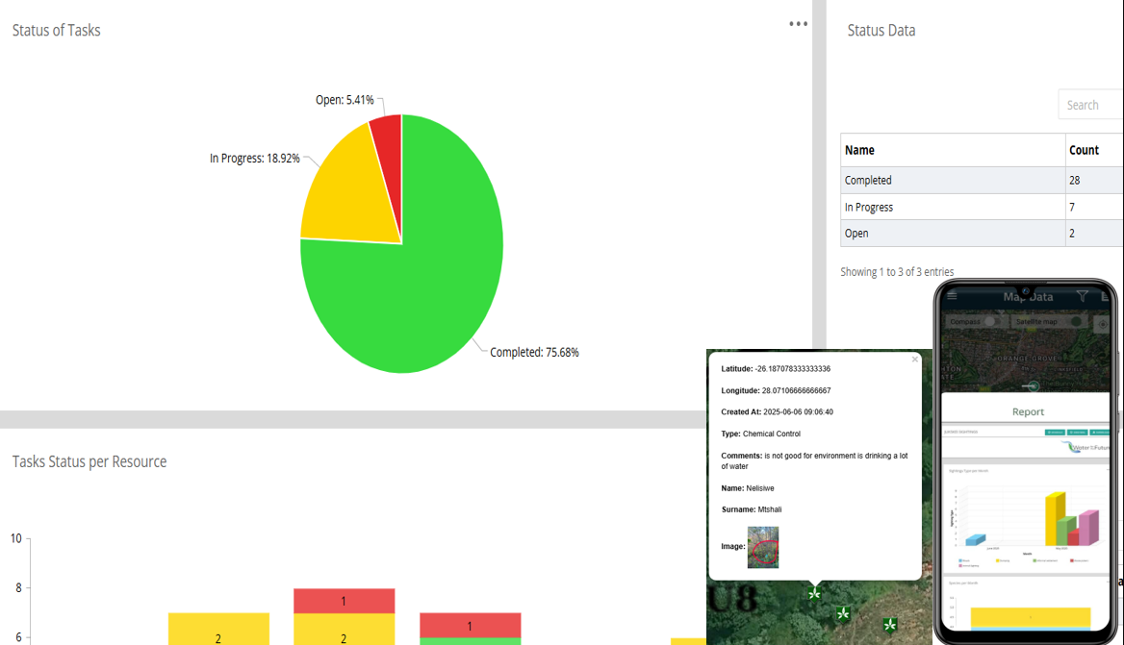
Task: Select the middle plant marker on the map
Action: point(844,613)
